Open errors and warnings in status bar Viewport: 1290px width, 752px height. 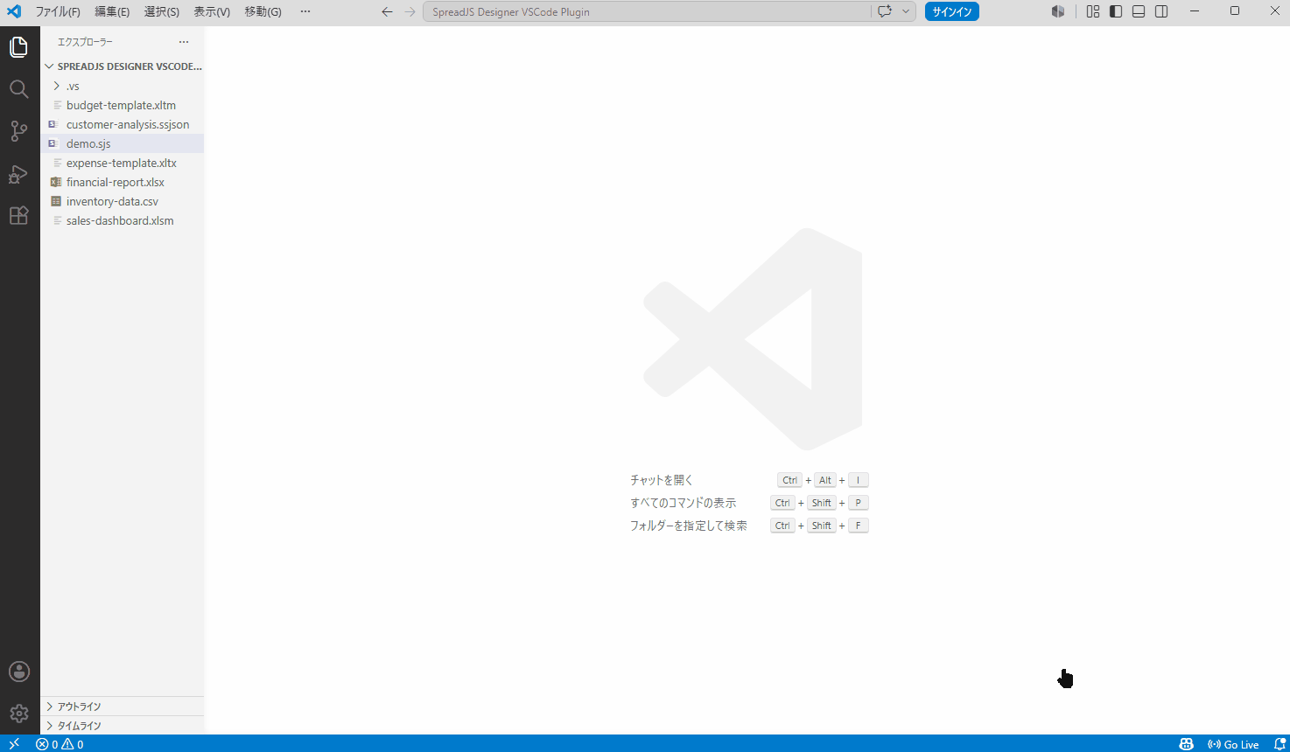pos(60,744)
